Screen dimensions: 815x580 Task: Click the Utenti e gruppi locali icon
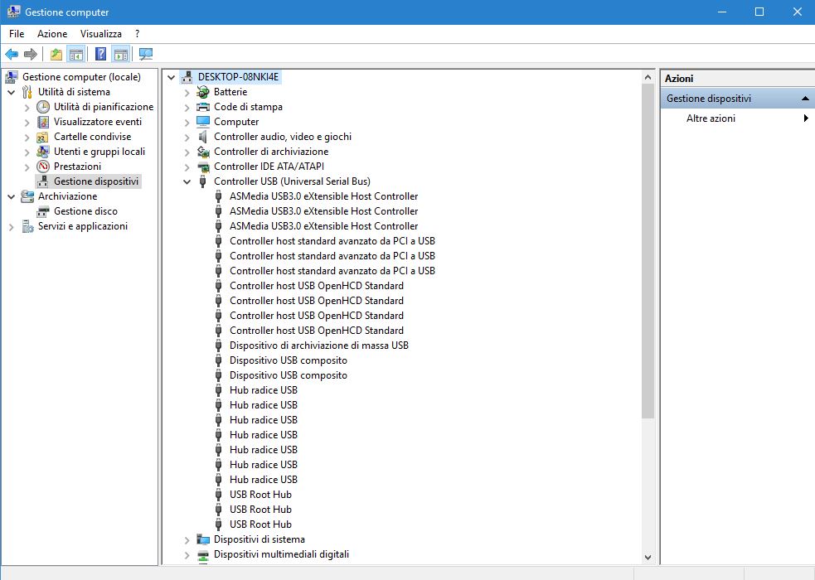coord(42,152)
